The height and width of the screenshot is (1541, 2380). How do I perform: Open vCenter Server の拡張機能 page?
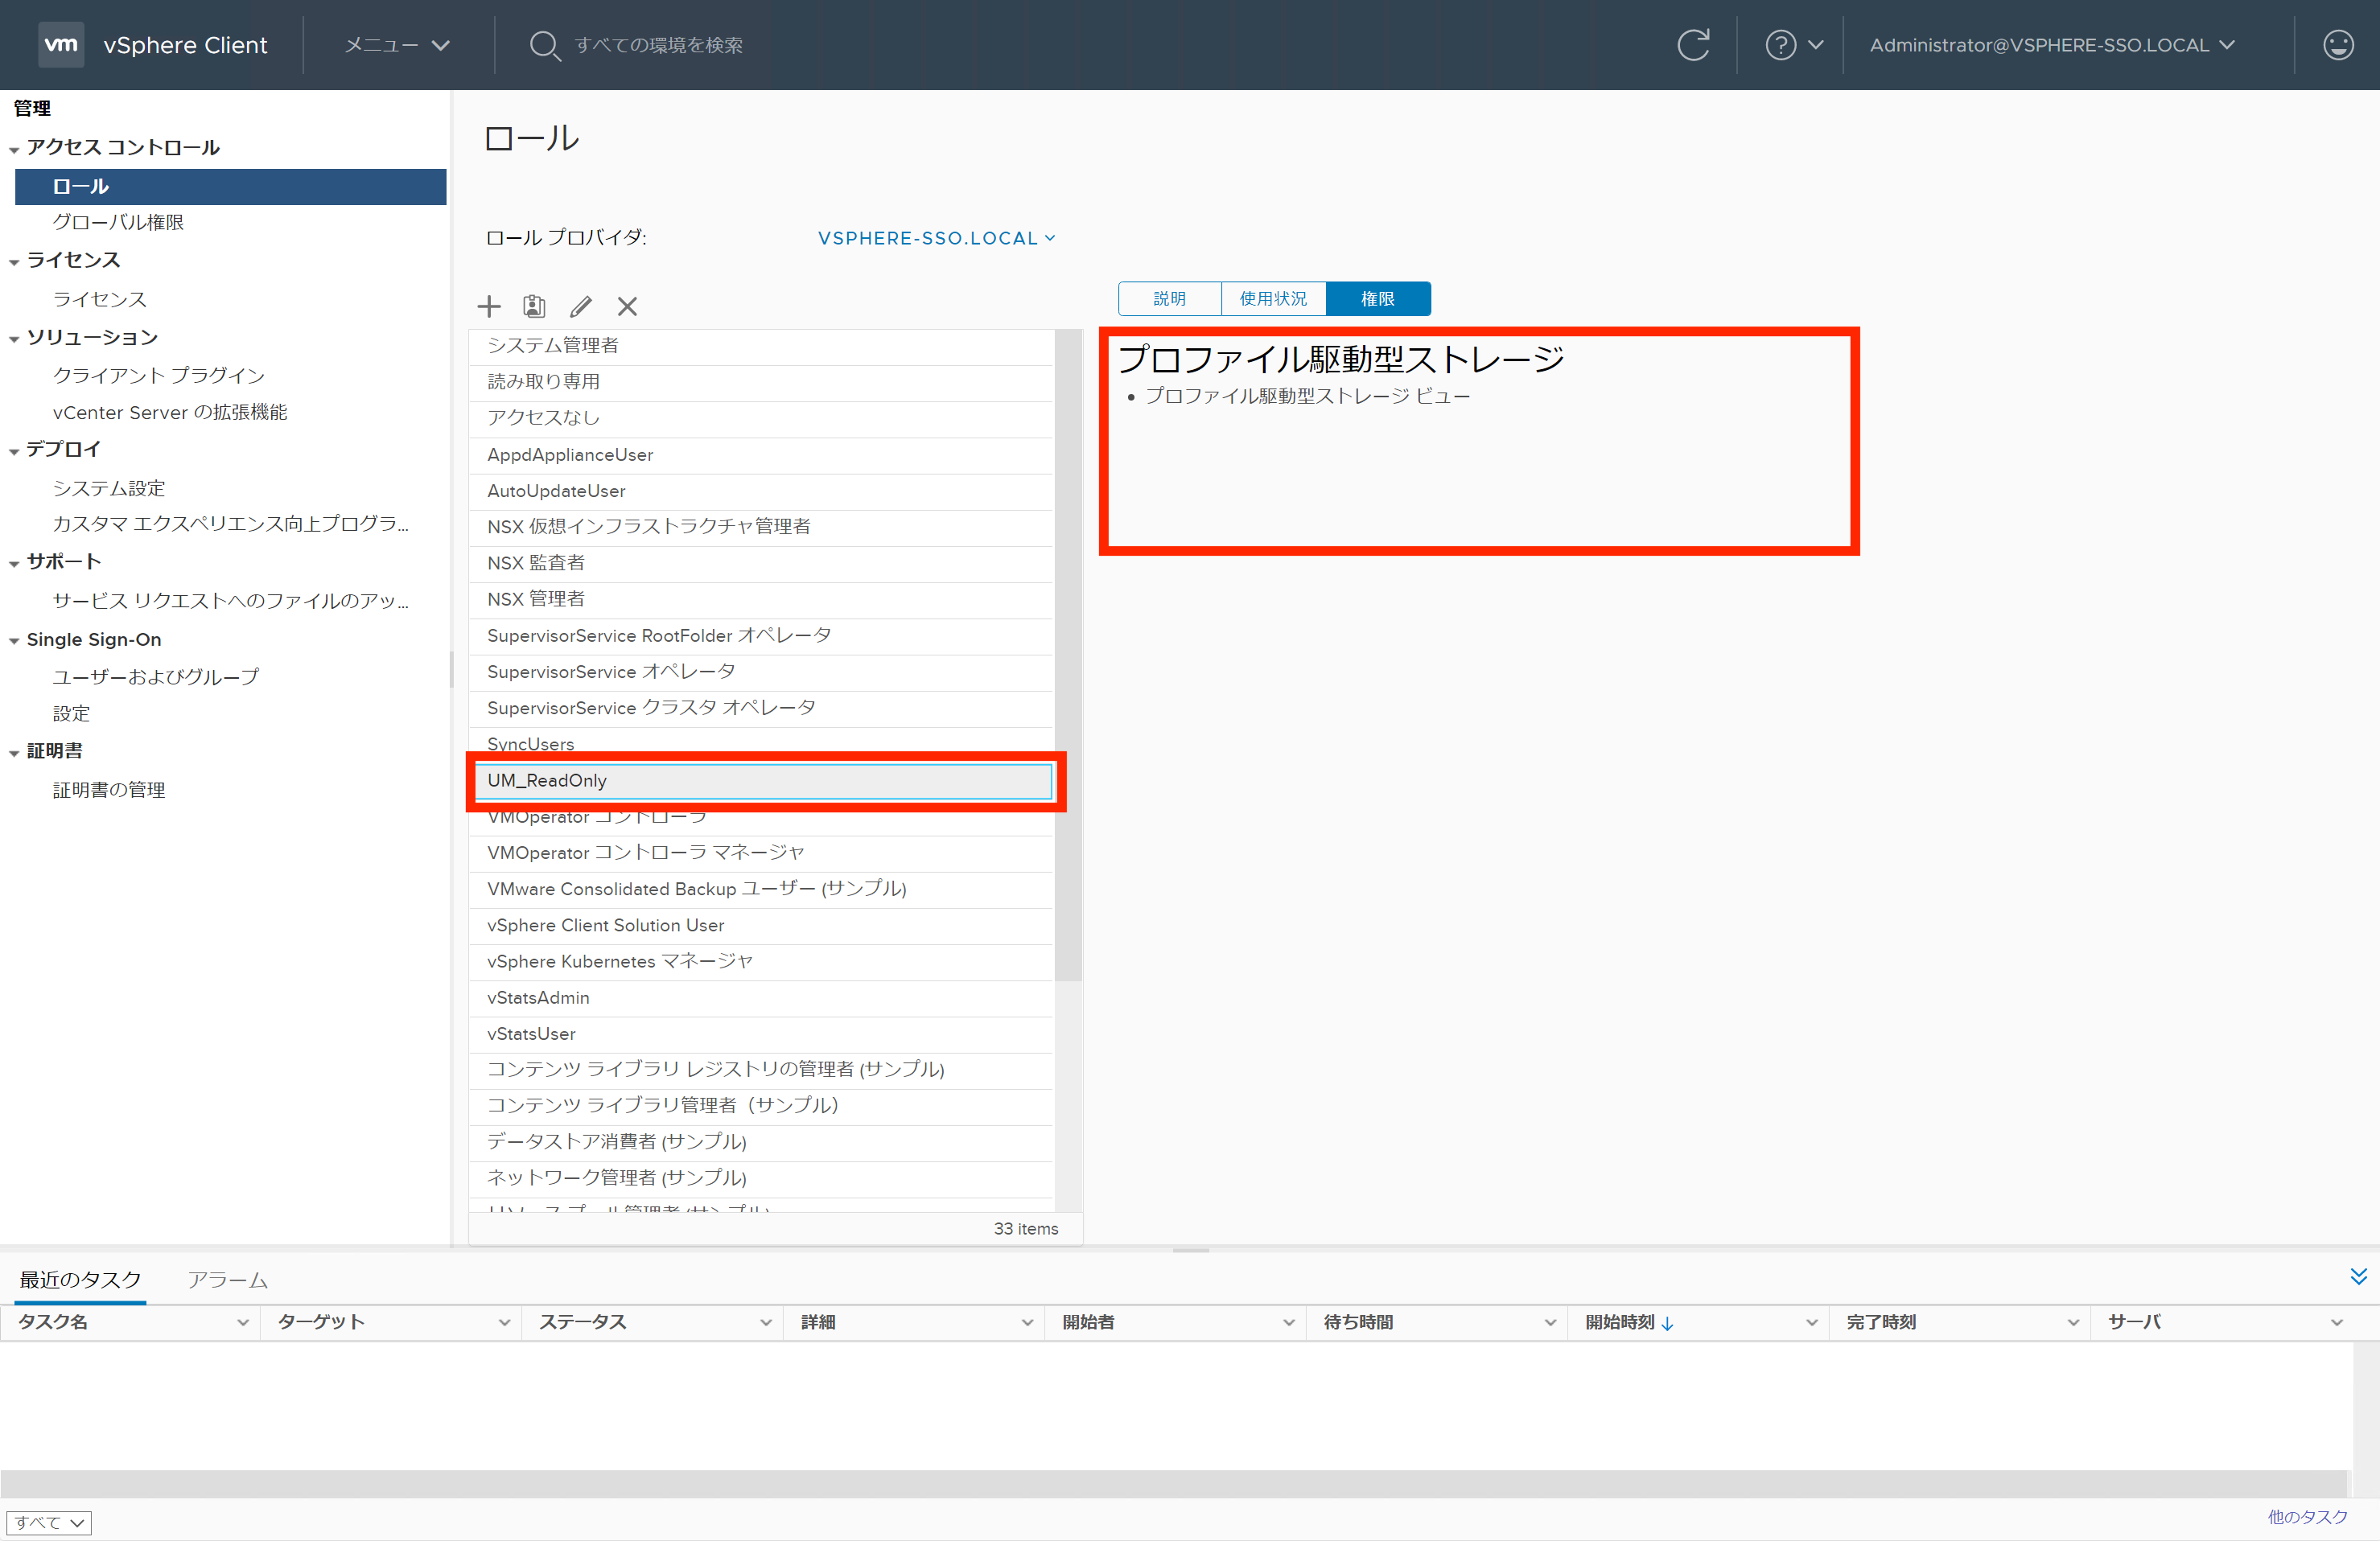[170, 412]
